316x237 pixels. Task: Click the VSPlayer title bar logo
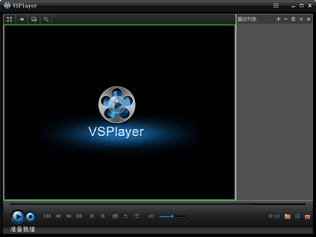point(7,6)
